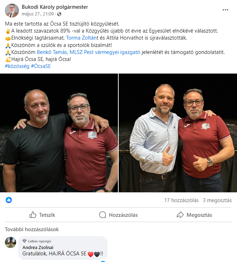Click the #közösség hashtag
This screenshot has width=237, height=262.
pos(17,66)
